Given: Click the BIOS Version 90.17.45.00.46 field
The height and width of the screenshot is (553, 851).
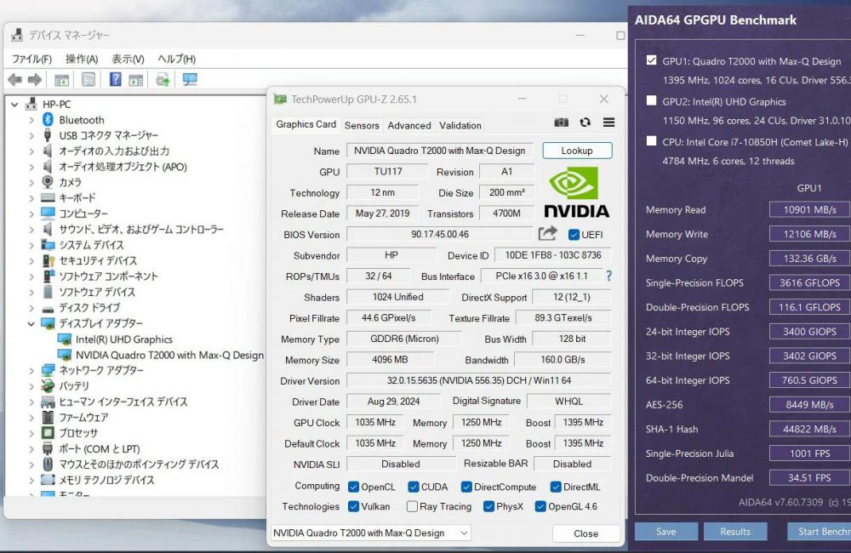Looking at the screenshot, I should click(440, 235).
